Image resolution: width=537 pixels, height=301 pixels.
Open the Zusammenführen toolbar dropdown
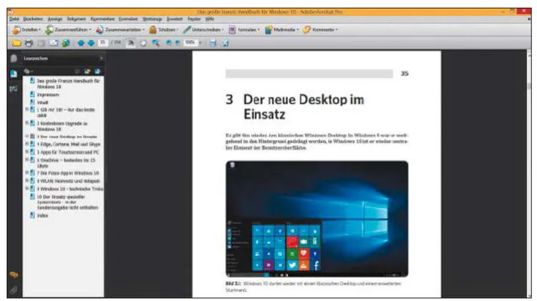(69, 30)
